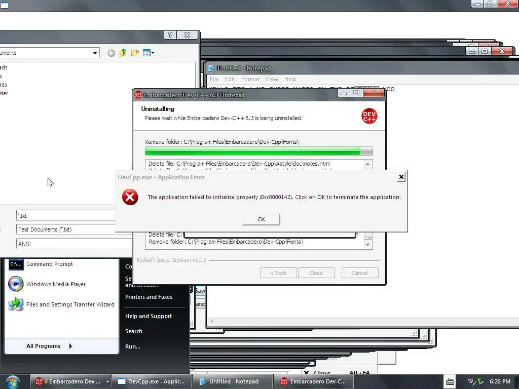Screen dimensions: 519x389
Task: Close the DevCpp.exe Application Error dialog
Action: click(x=401, y=177)
